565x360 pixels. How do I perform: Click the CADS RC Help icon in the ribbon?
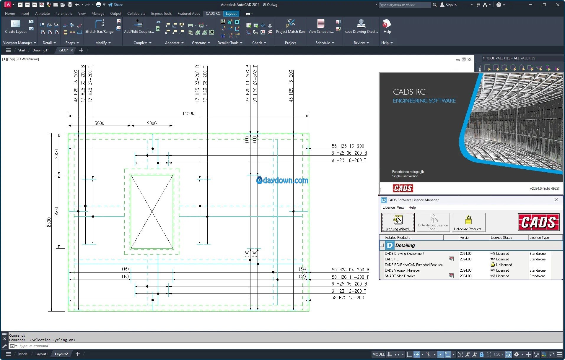point(387,24)
